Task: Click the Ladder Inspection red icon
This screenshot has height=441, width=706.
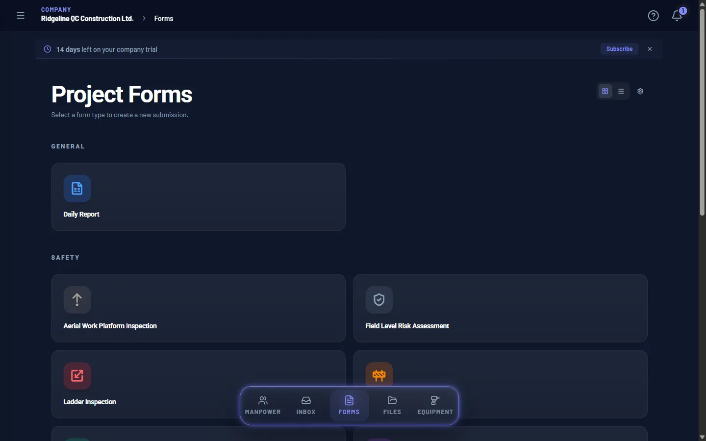Action: [x=77, y=376]
